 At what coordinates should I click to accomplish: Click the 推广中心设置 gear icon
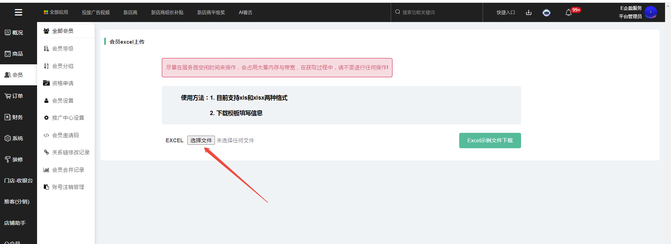click(x=46, y=118)
